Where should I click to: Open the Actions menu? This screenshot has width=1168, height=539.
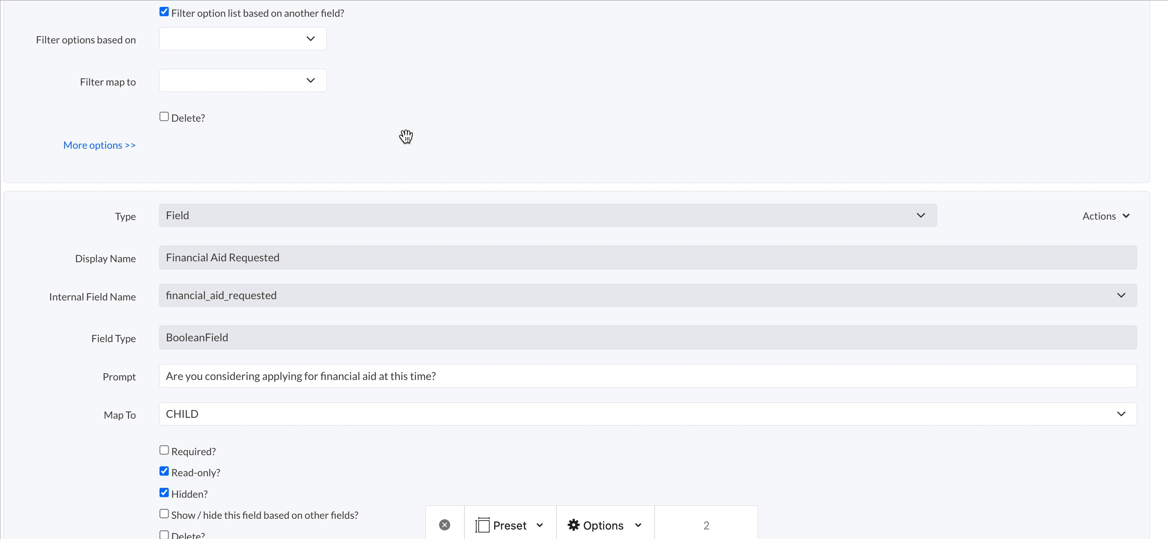click(1105, 216)
